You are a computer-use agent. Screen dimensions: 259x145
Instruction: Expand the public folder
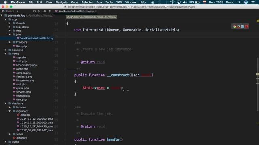(6, 142)
